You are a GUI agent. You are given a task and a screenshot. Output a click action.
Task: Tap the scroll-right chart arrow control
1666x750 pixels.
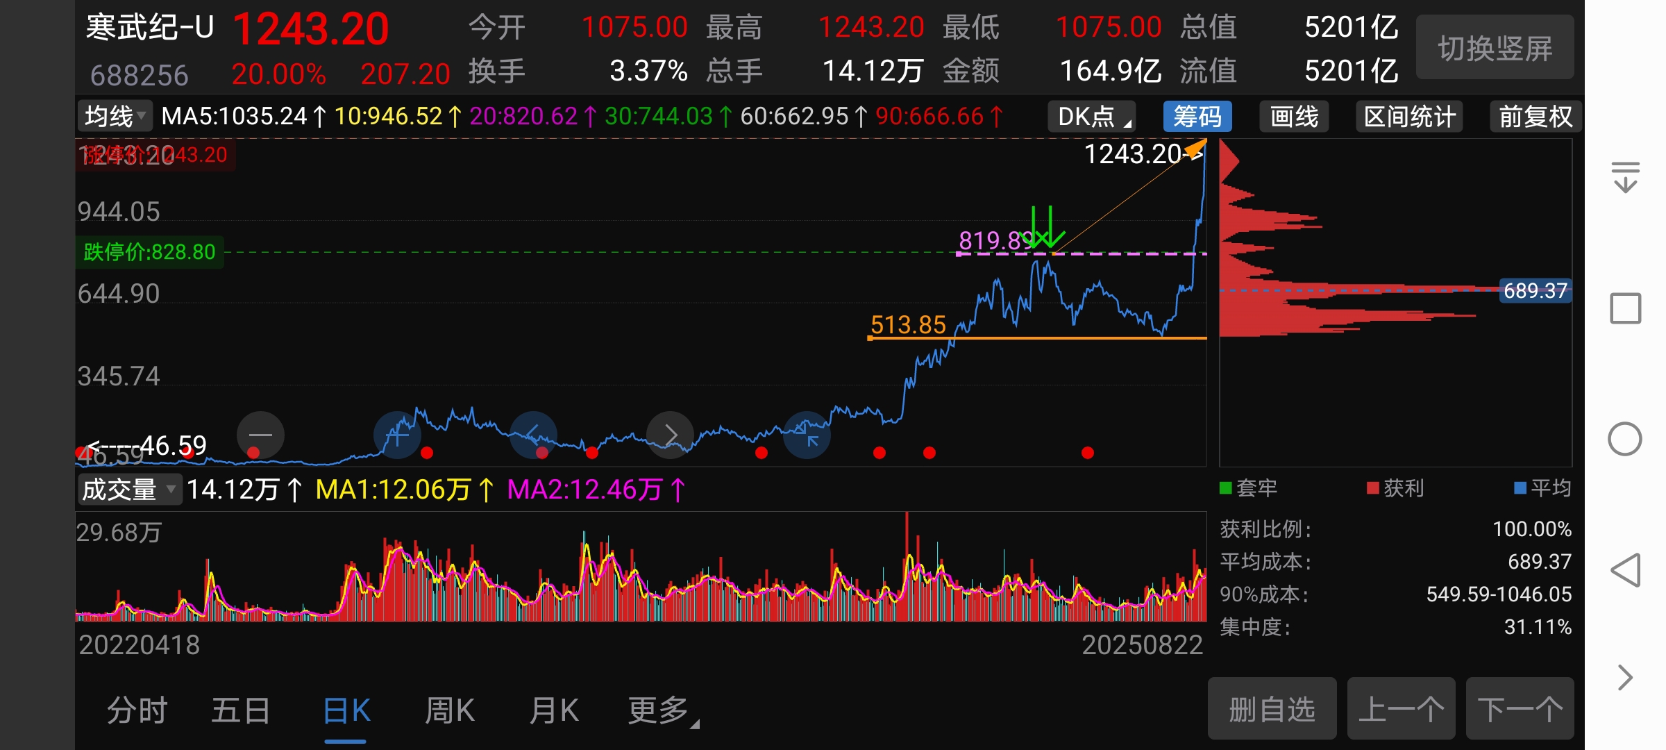tap(670, 435)
